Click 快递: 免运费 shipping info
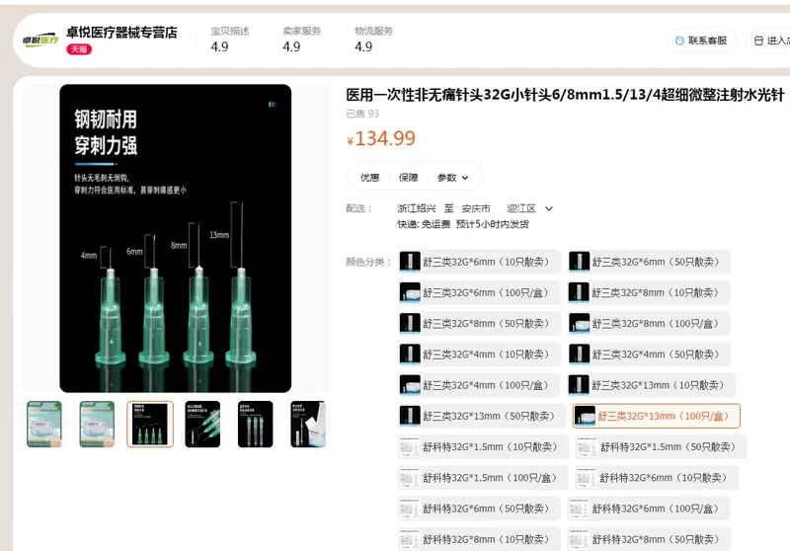 coord(424,224)
